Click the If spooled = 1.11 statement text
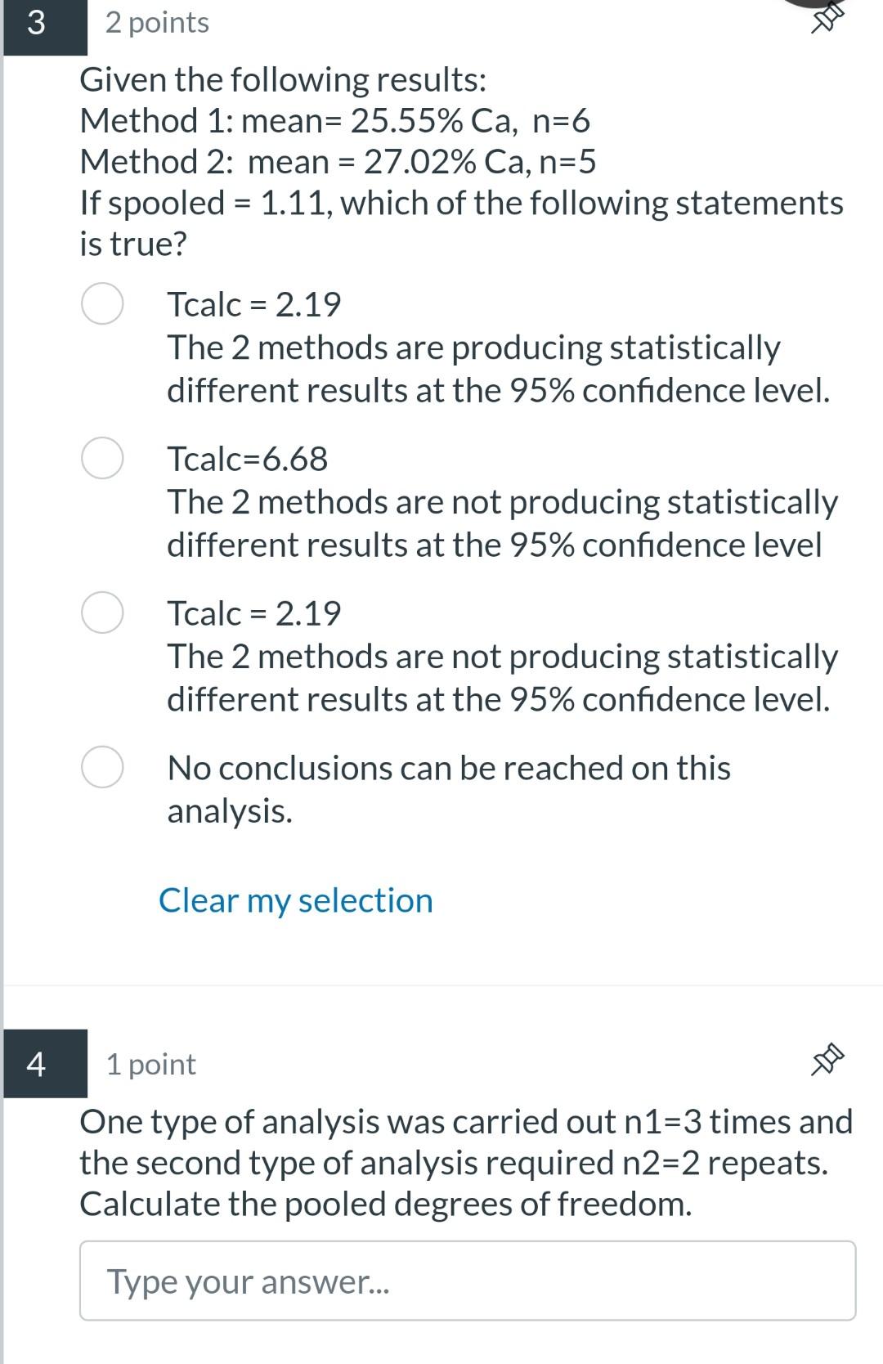This screenshot has height=1364, width=883. point(462,202)
